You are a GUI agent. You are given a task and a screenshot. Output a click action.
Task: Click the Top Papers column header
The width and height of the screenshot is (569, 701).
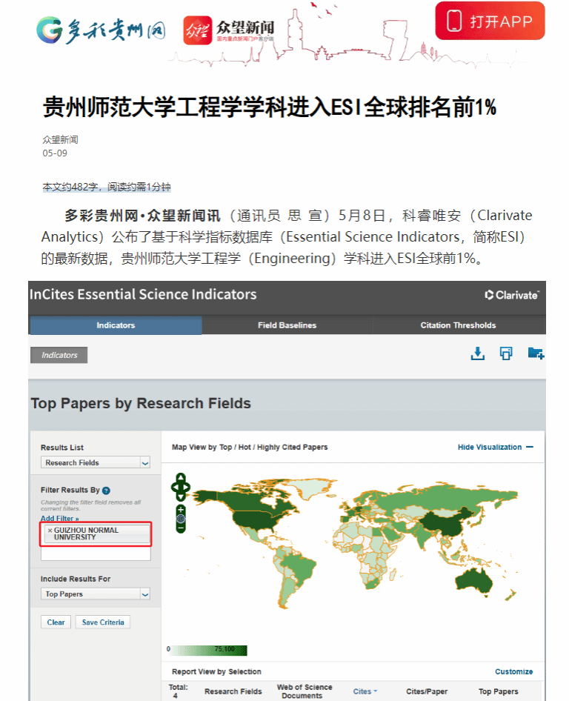tap(499, 691)
